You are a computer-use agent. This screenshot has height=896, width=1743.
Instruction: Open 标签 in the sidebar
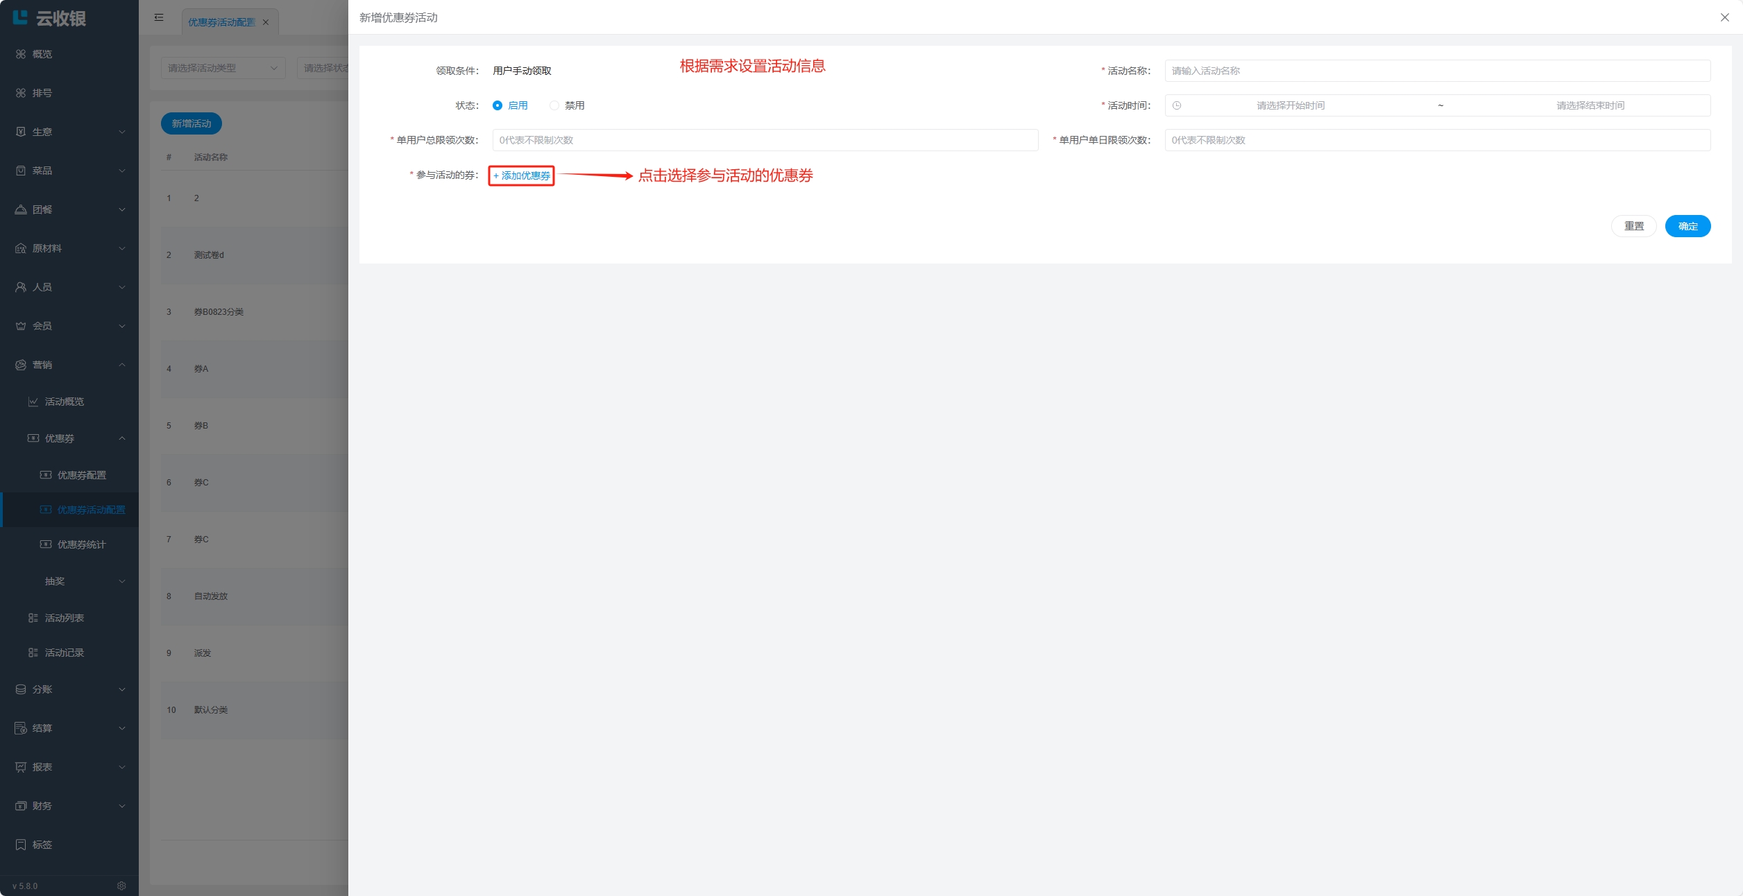tap(42, 845)
